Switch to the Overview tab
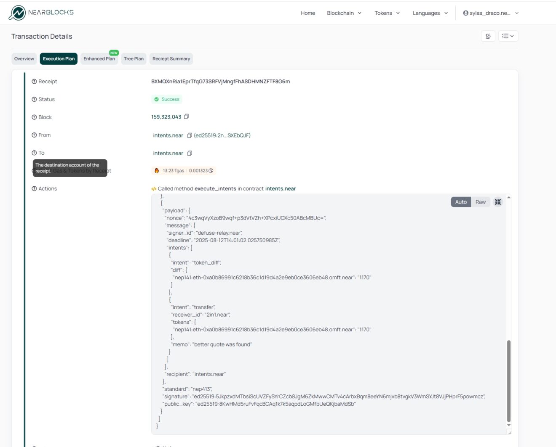The height and width of the screenshot is (447, 556). point(24,59)
